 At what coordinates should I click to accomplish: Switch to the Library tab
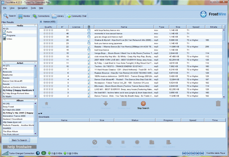(58, 16)
